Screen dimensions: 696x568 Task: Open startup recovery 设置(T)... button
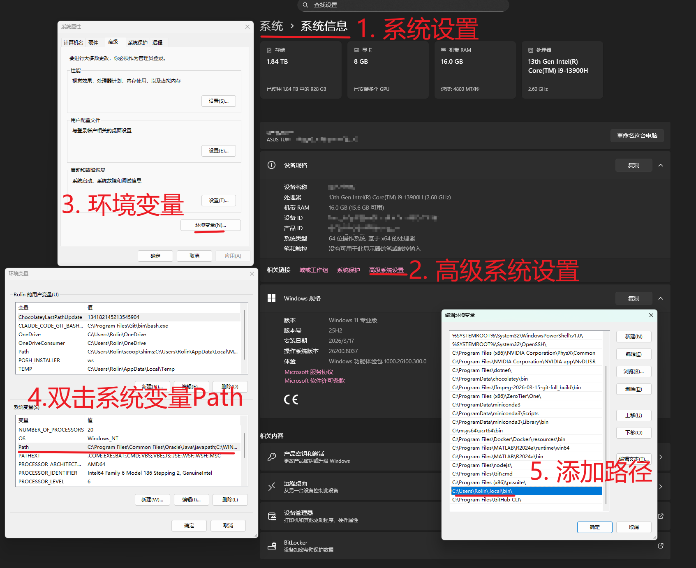[x=219, y=201]
